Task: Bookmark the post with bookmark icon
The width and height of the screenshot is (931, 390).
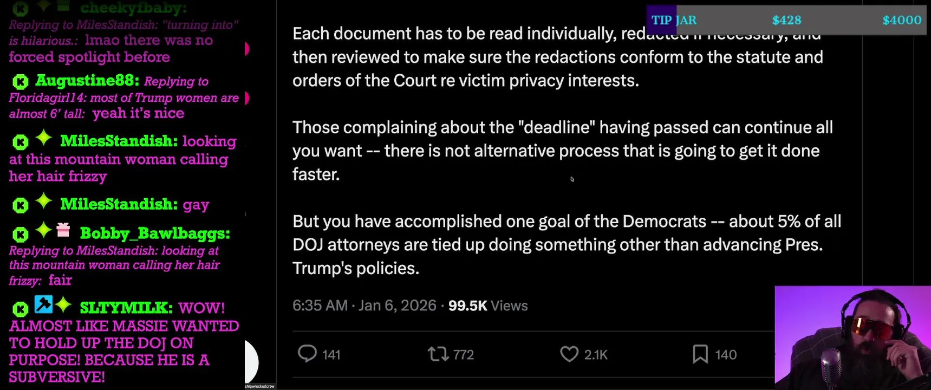Action: [700, 354]
